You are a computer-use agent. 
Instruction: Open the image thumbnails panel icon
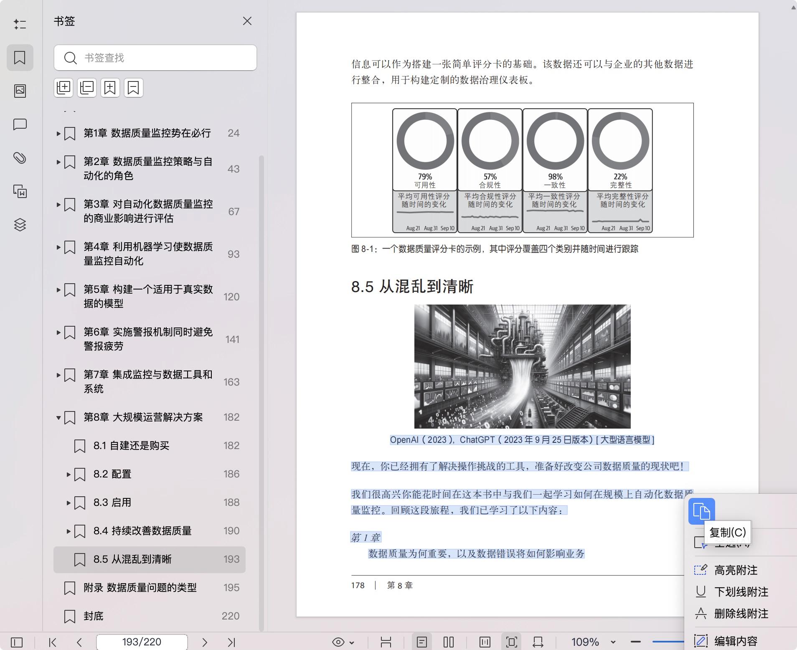(20, 91)
